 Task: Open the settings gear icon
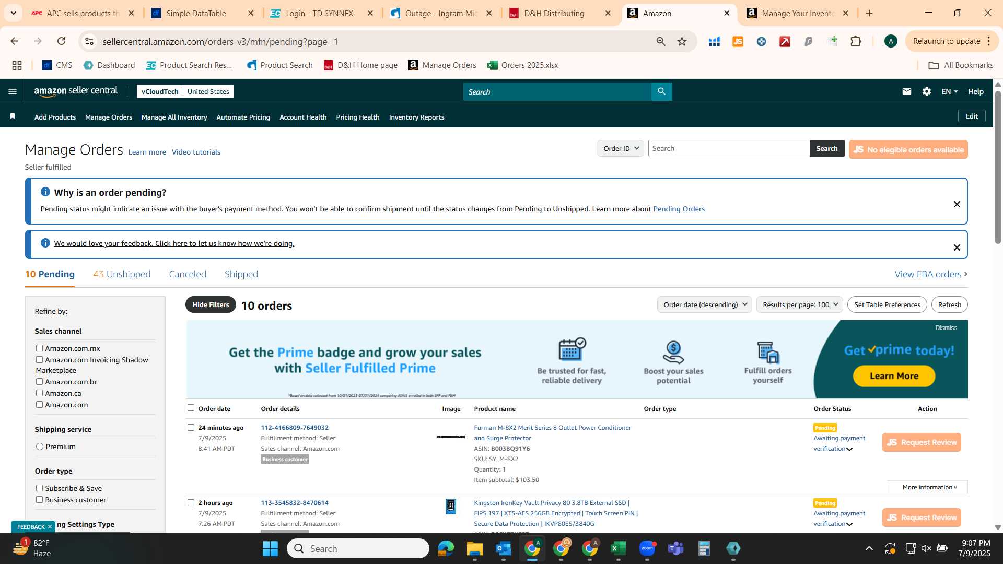[x=926, y=91]
